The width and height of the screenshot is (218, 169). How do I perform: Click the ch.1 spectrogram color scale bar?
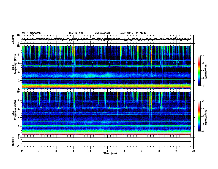[199, 71]
